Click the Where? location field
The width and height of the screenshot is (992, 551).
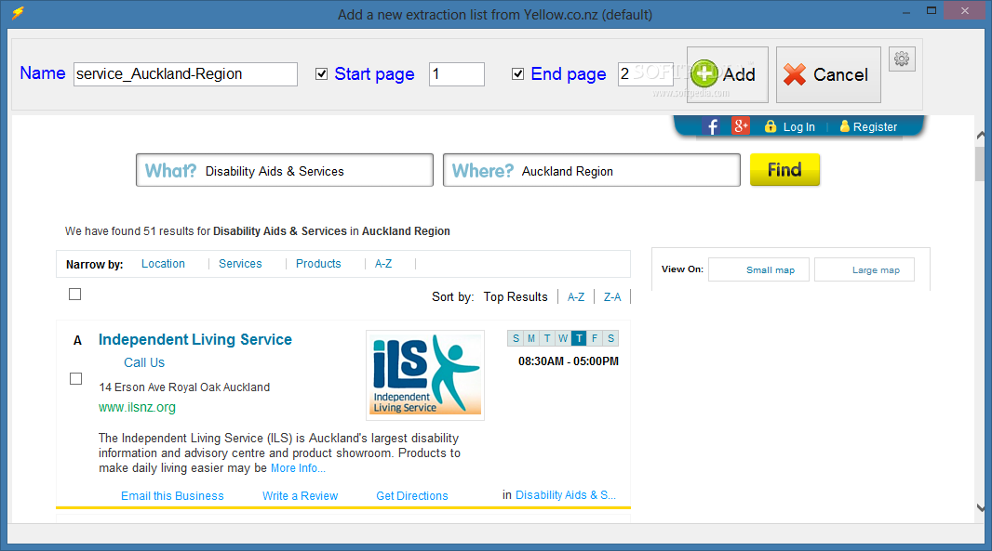tap(592, 170)
